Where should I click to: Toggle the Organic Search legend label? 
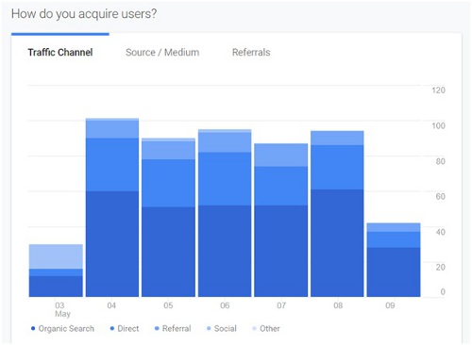[x=66, y=329]
